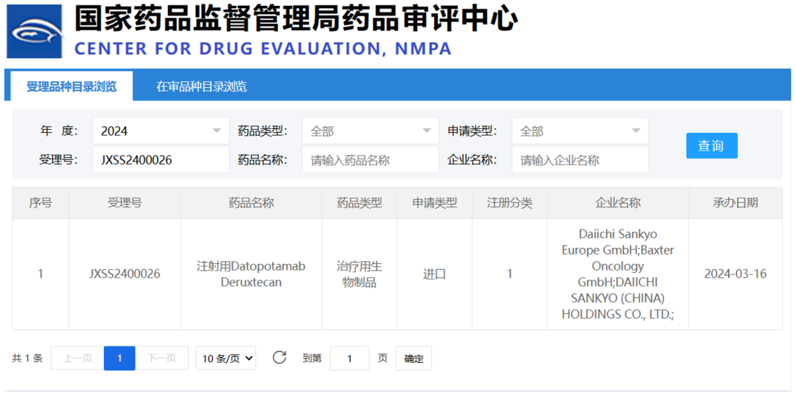Image resolution: width=796 pixels, height=396 pixels.
Task: Click the 企业名称 input field
Action: [580, 159]
